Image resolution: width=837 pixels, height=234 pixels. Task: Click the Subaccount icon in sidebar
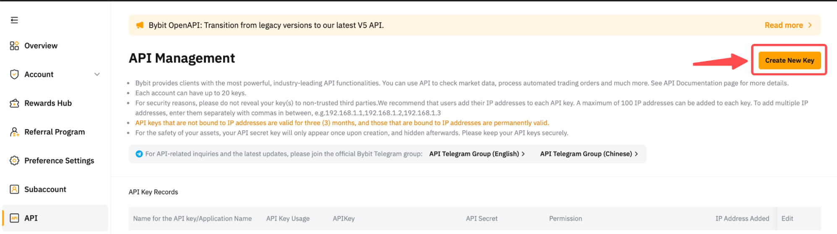(14, 189)
